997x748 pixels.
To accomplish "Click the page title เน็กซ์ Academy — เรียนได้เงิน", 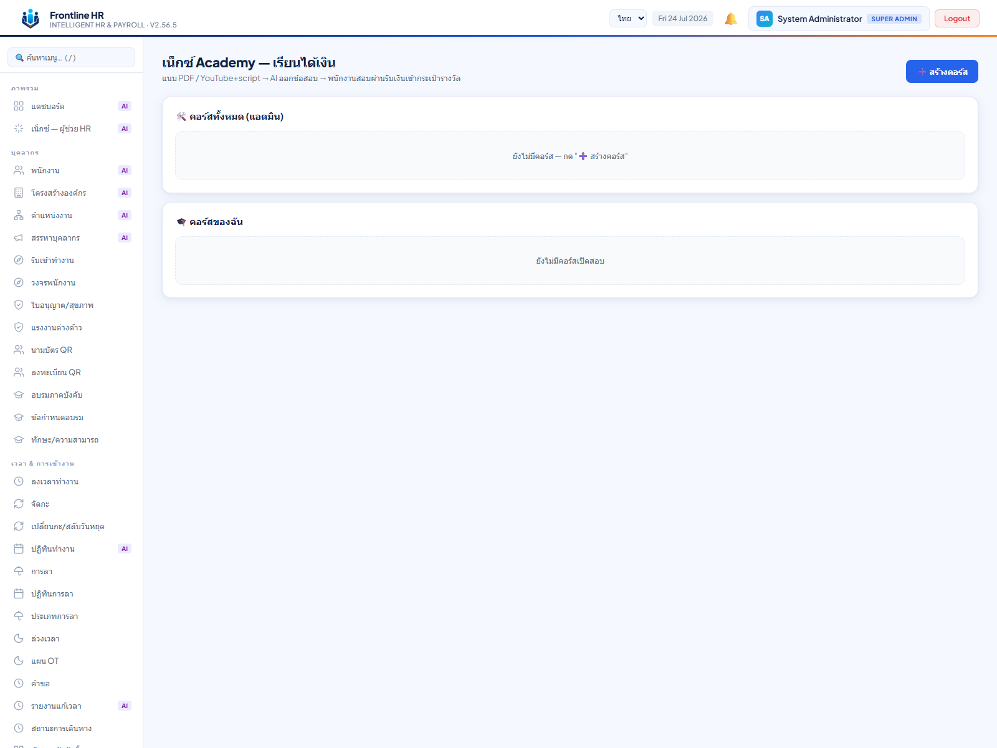I will click(249, 62).
